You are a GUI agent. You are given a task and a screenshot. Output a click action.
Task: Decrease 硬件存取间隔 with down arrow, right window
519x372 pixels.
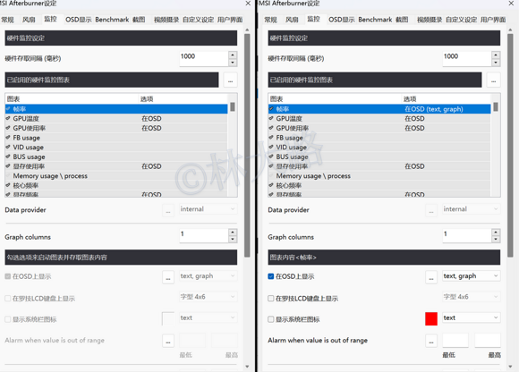[496, 63]
